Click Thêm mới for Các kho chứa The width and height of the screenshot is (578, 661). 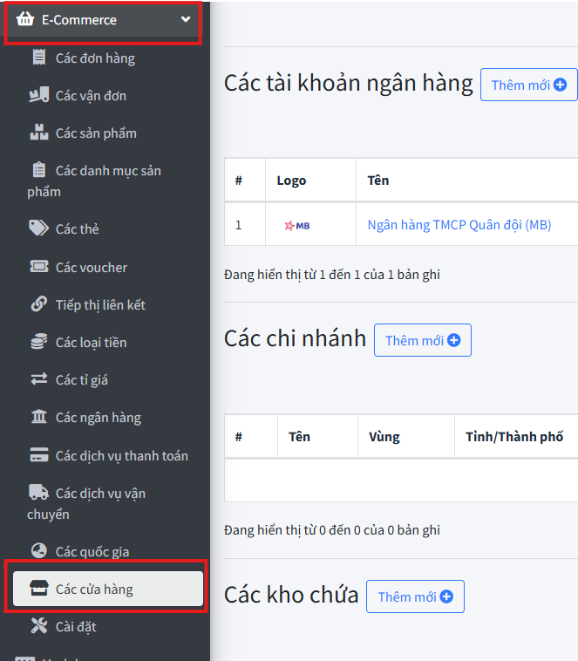point(415,596)
